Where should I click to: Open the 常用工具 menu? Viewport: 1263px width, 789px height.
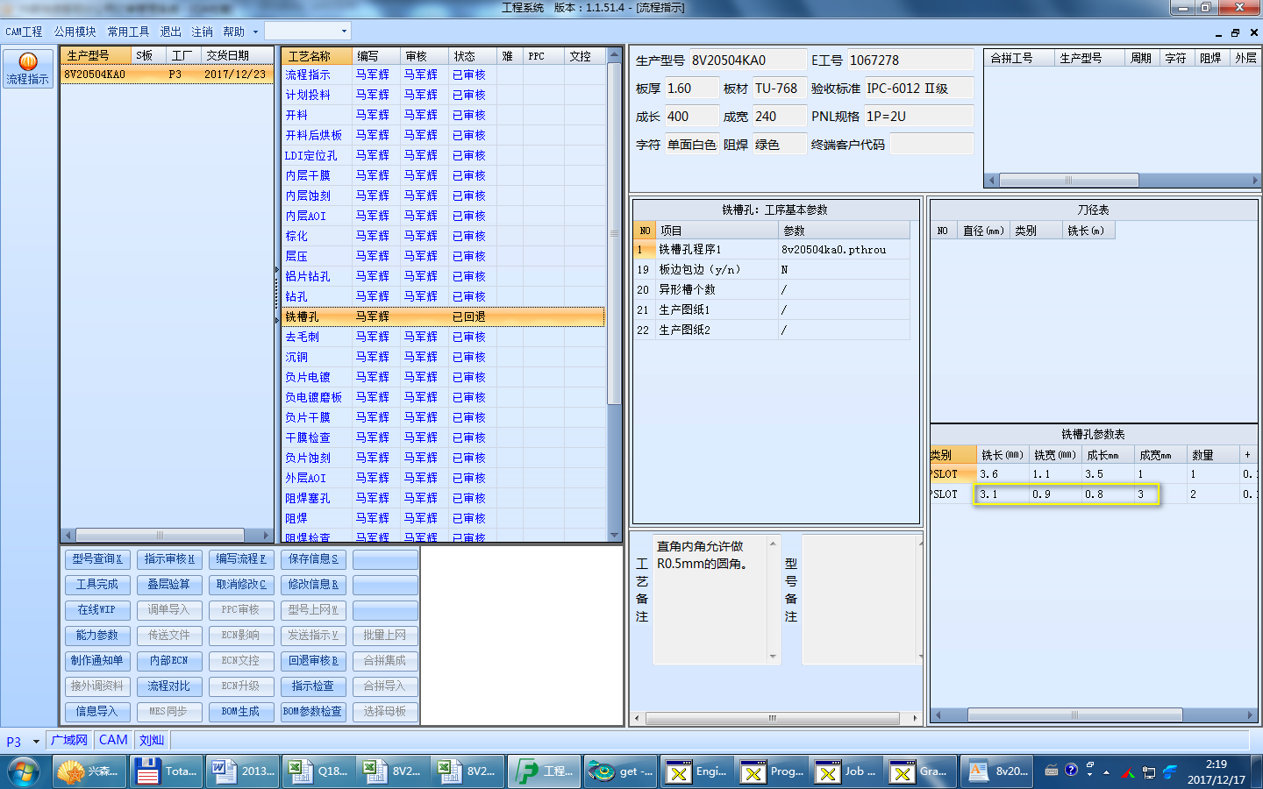point(128,32)
